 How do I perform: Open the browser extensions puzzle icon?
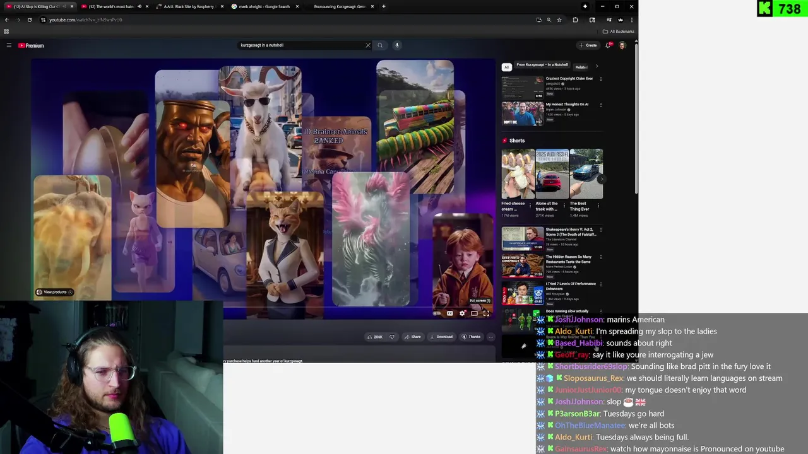click(575, 20)
